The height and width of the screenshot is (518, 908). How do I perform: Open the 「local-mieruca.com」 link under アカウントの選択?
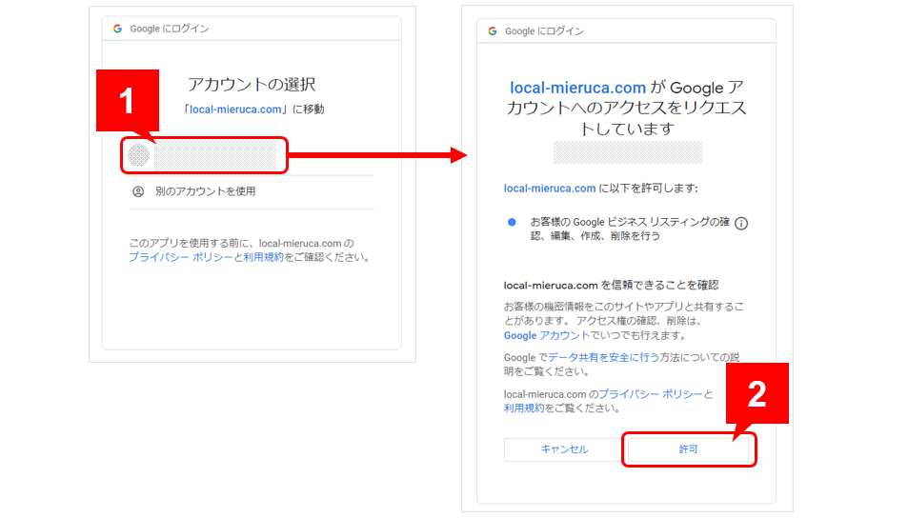[236, 110]
